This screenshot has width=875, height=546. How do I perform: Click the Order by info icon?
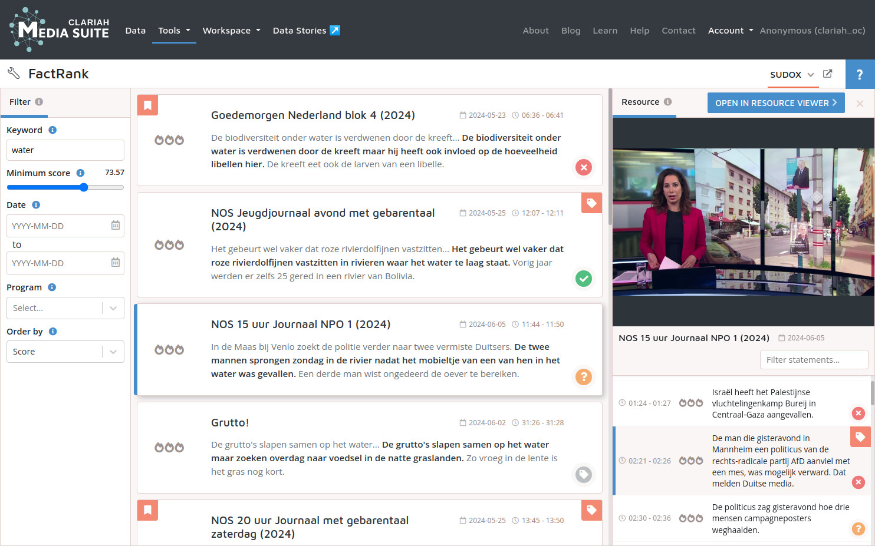(53, 332)
